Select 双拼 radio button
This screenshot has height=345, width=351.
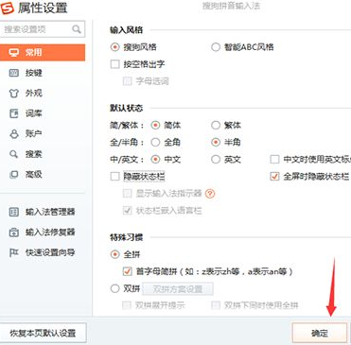[x=114, y=288]
